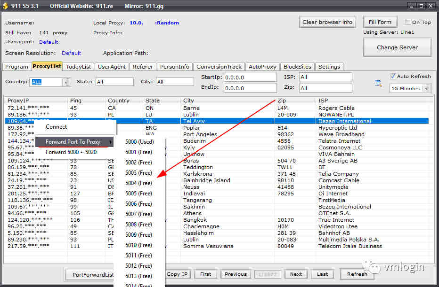Click the Fill Form button
The height and width of the screenshot is (287, 439).
tap(380, 22)
